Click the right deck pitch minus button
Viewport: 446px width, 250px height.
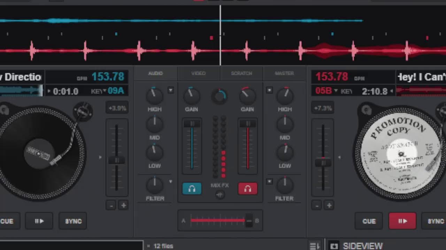click(316, 205)
